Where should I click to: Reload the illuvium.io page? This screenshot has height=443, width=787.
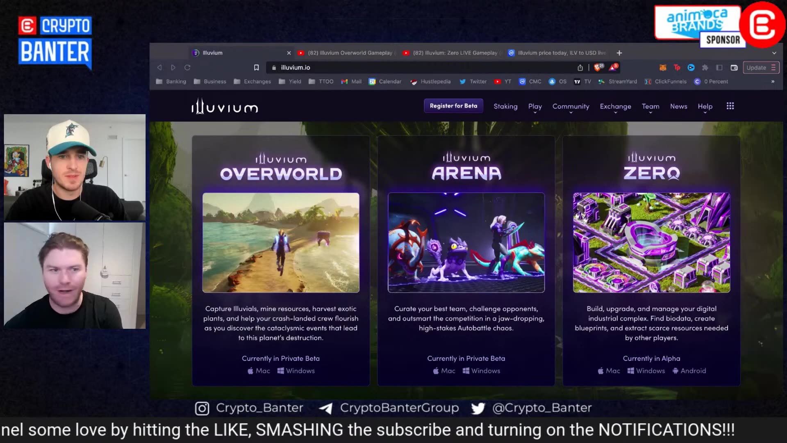(187, 68)
